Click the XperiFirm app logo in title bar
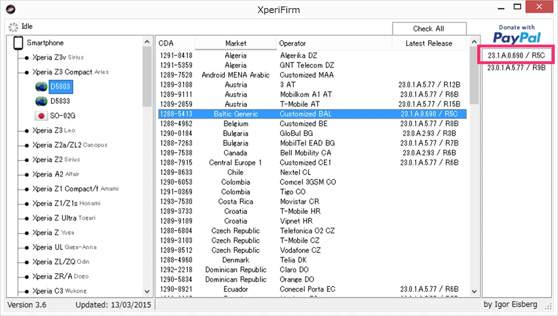Image resolution: width=558 pixels, height=316 pixels. point(11,9)
